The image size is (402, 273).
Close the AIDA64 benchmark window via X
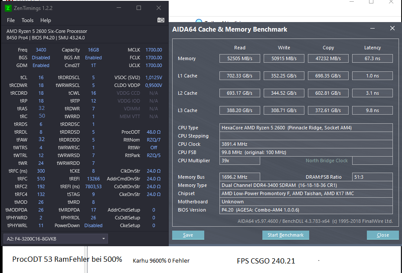(x=392, y=29)
